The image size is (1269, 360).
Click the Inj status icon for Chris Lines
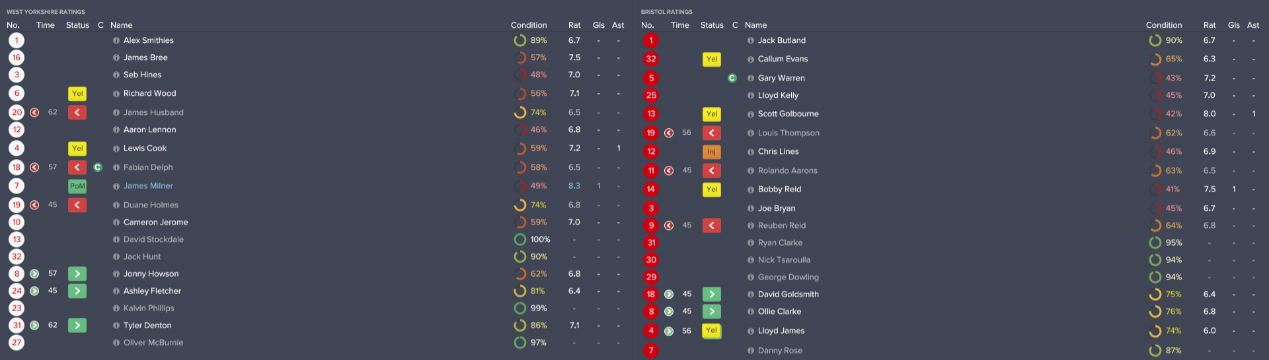[712, 152]
